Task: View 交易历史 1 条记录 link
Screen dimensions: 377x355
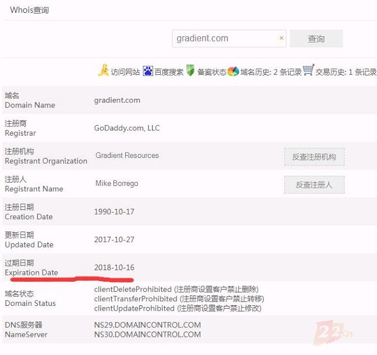Action: [346, 72]
